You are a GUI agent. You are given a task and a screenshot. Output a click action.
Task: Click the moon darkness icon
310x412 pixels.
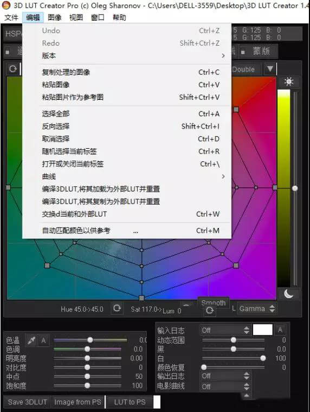click(289, 294)
